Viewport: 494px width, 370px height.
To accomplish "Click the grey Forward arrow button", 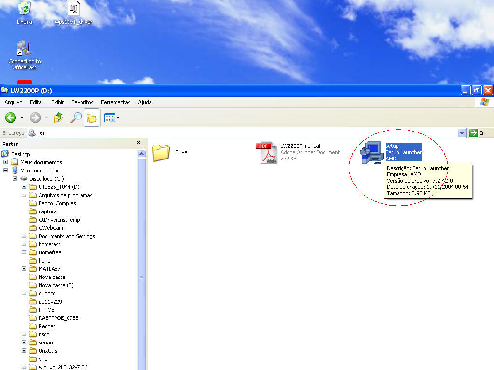I will tap(35, 118).
